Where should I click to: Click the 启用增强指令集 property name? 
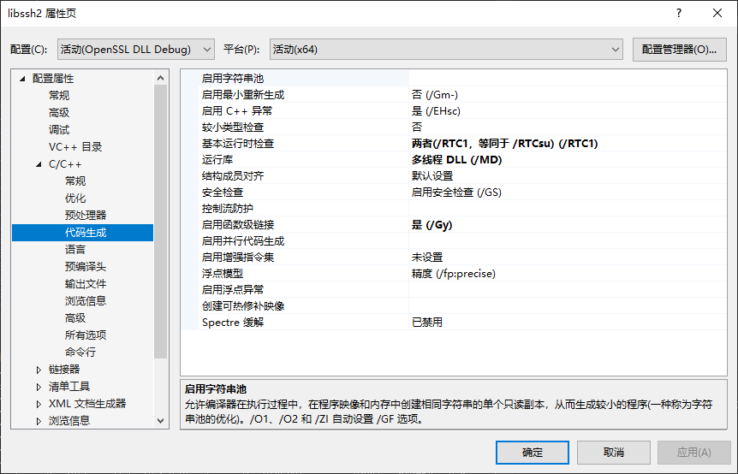pos(238,258)
